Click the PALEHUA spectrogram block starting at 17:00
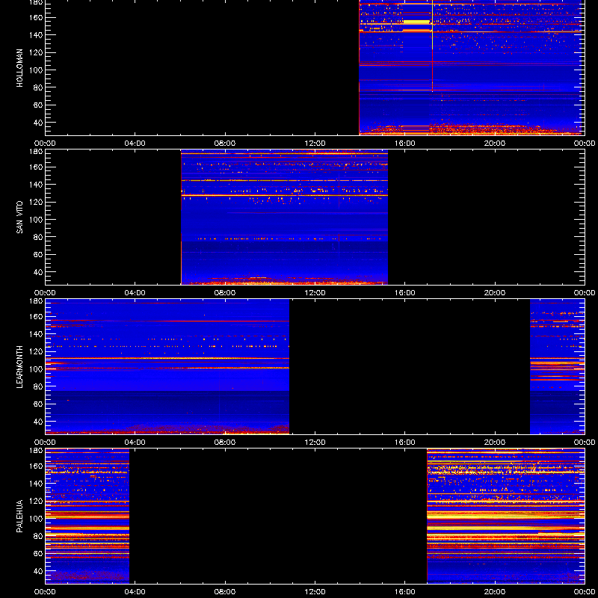 506,517
